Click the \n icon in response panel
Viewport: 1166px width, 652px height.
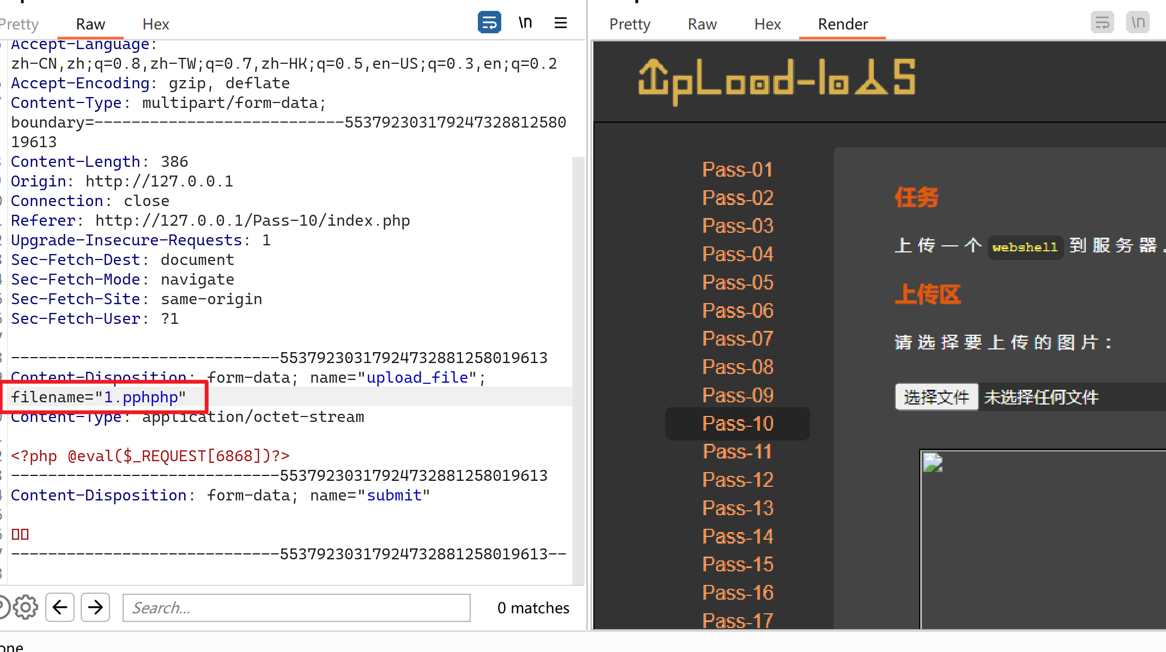(1138, 23)
